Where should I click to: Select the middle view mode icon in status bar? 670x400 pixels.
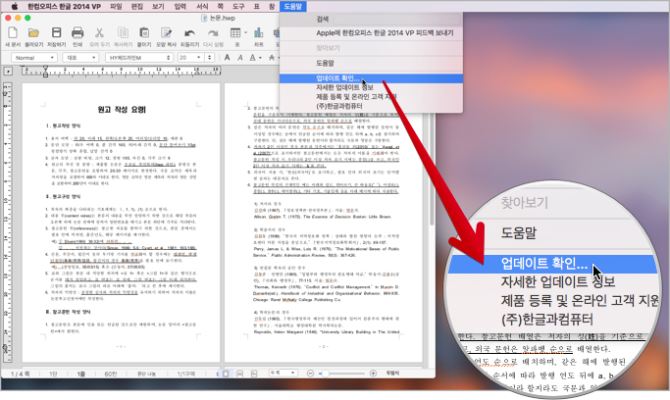(x=239, y=374)
